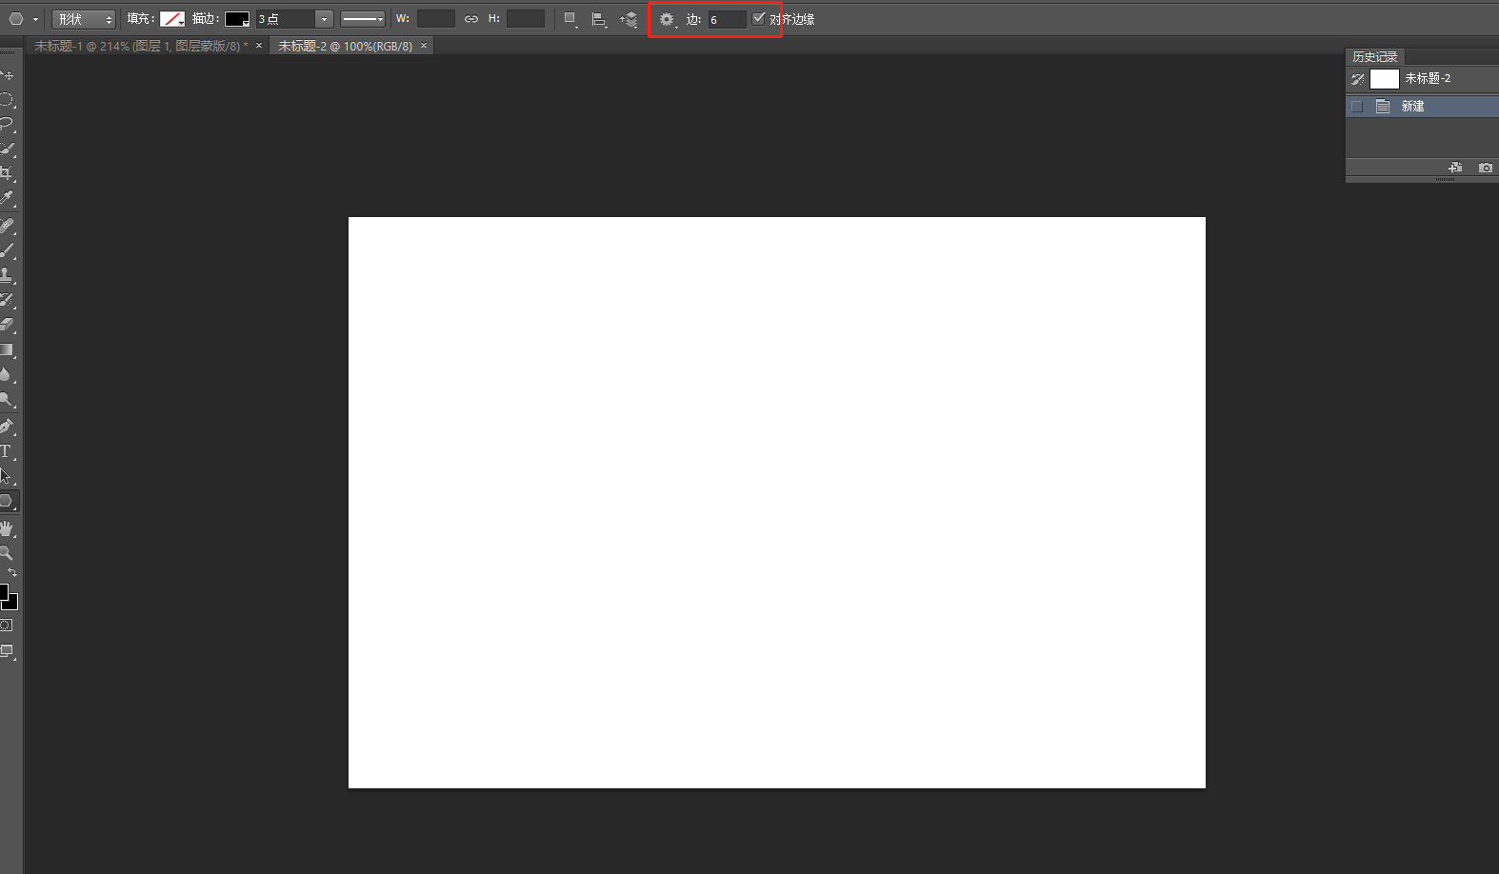The image size is (1499, 874).
Task: Select the Brush tool
Action: [x=7, y=250]
